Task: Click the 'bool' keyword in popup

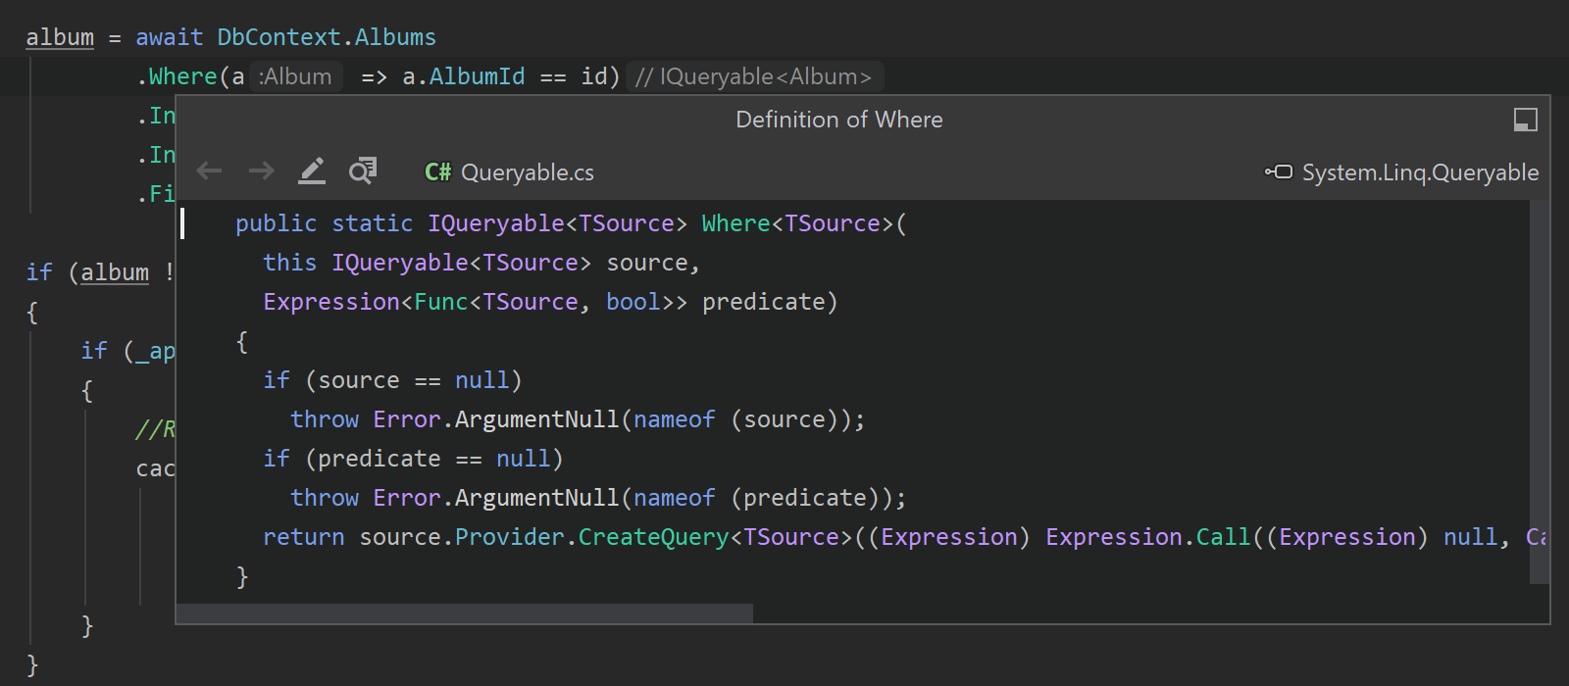Action: [x=633, y=302]
